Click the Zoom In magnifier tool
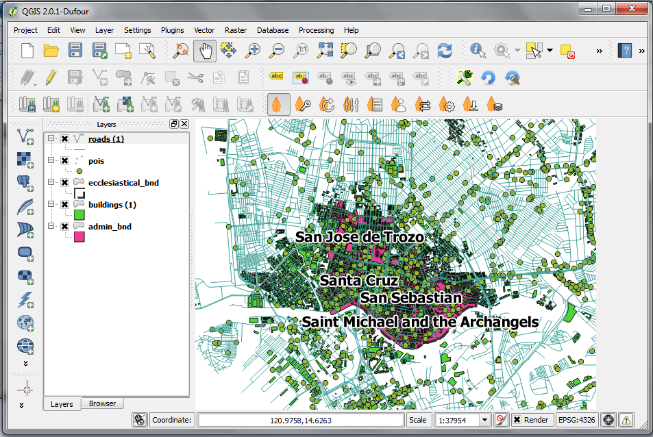653x437 pixels. coord(252,51)
